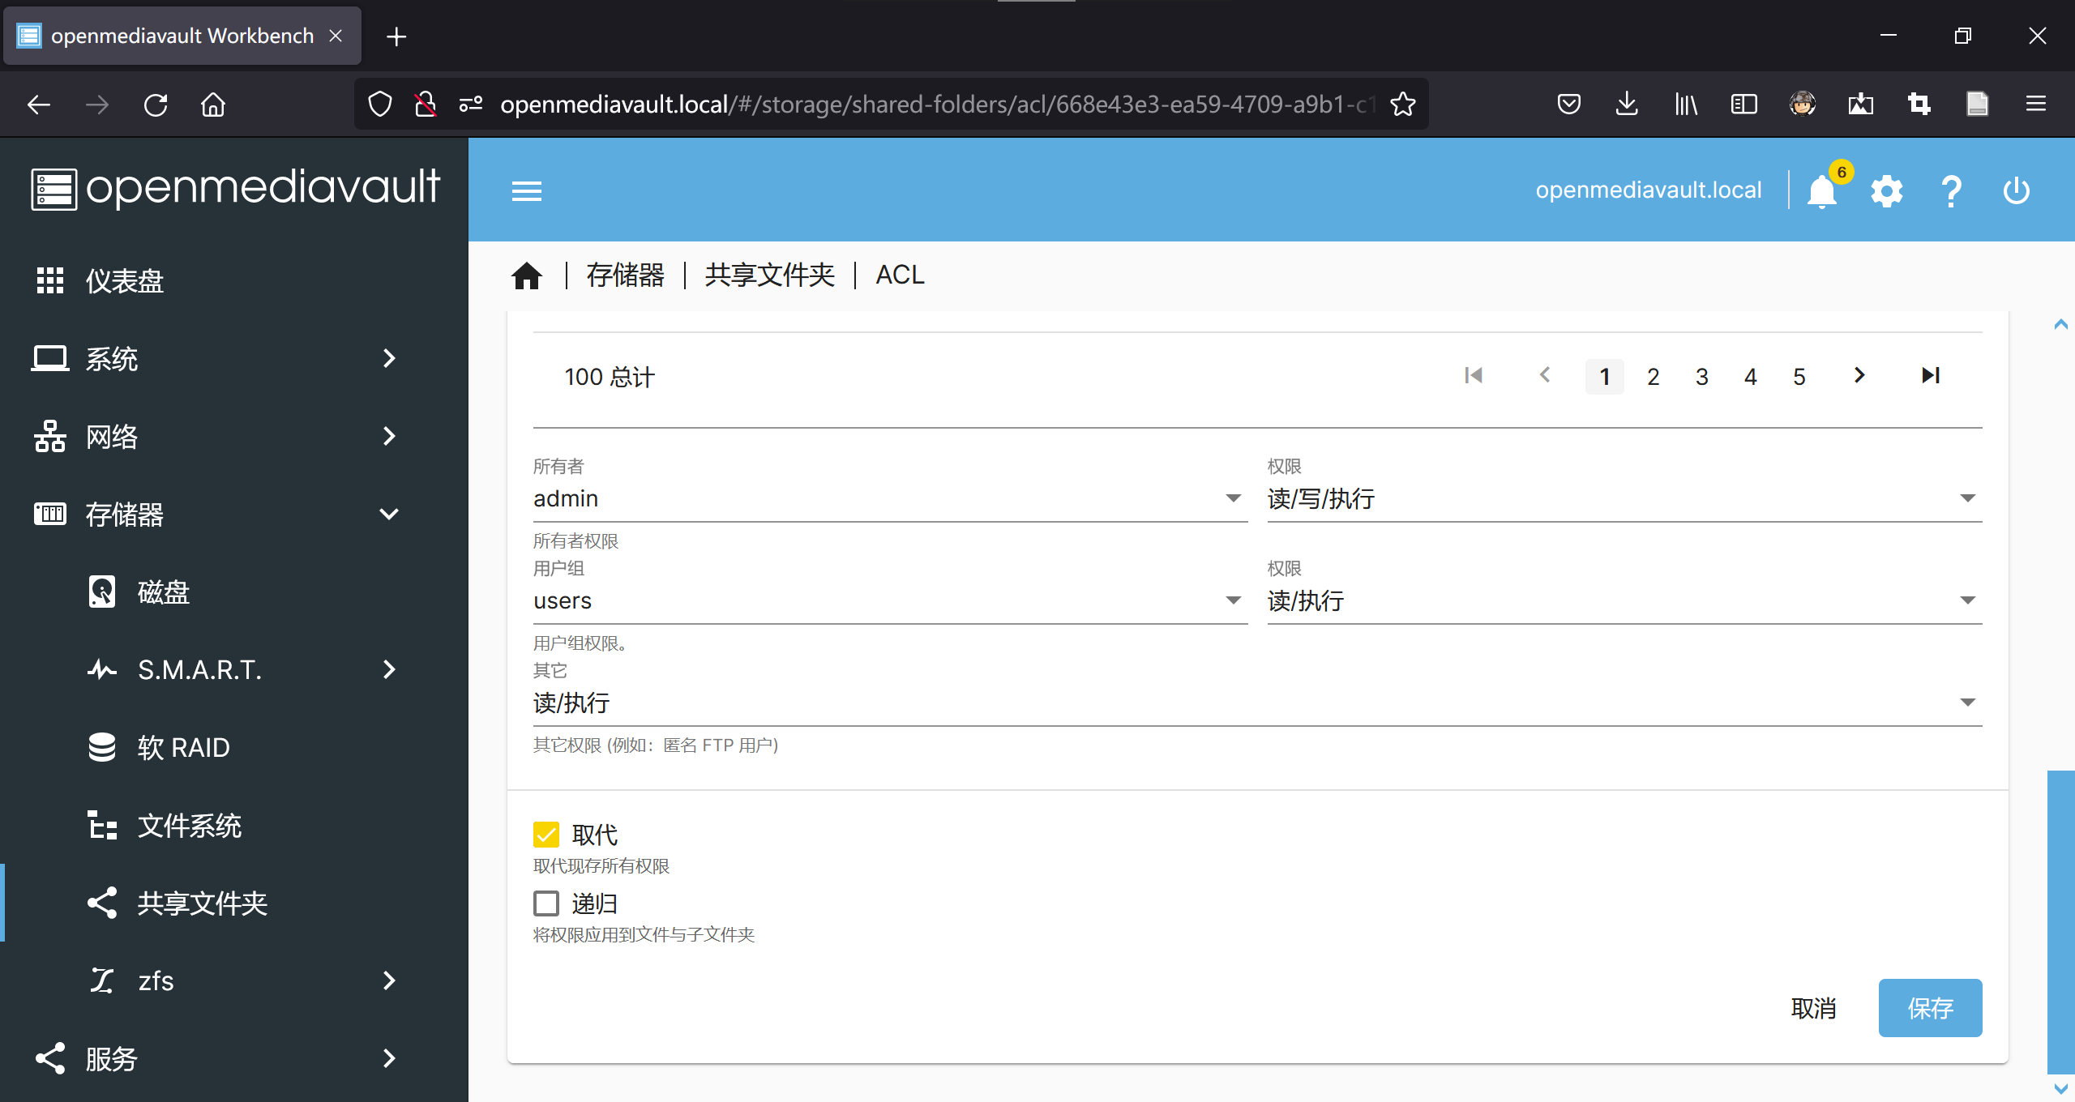Open the settings gear in blue header
Viewport: 2075px width, 1102px height.
click(x=1886, y=192)
